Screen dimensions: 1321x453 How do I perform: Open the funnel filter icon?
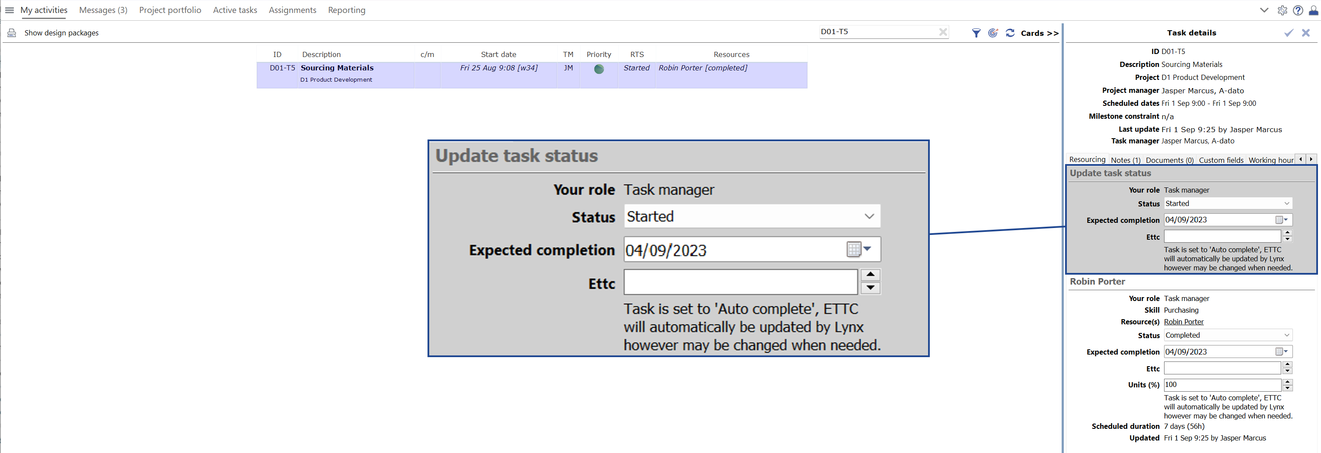(976, 33)
